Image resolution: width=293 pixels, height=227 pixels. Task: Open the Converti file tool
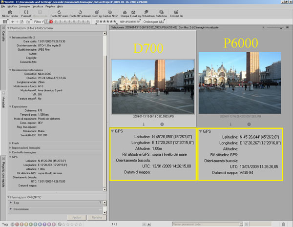[176, 14]
